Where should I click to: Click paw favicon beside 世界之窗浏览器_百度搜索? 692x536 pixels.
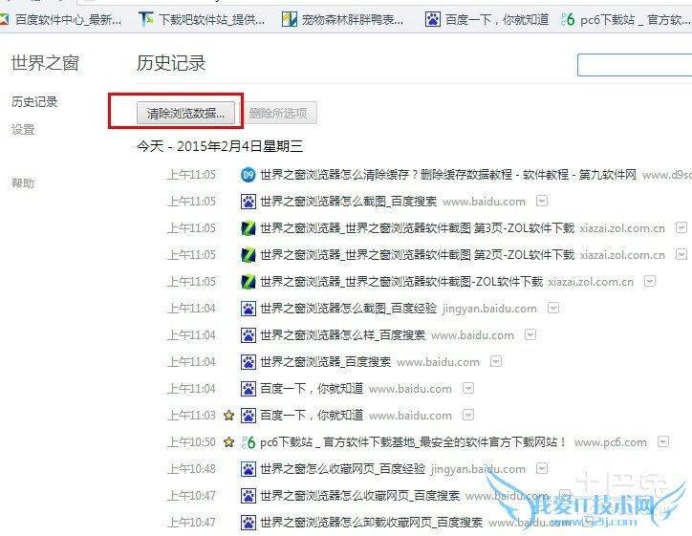[248, 362]
